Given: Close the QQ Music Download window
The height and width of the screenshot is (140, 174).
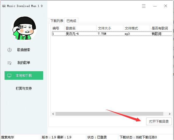Looking at the screenshot, I should (166, 6).
